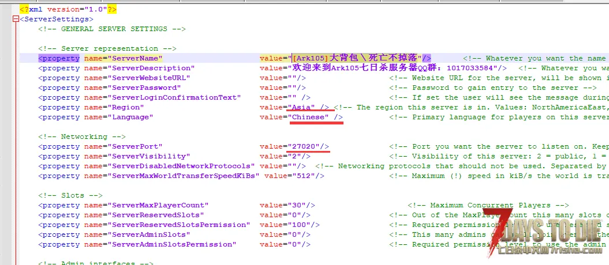Image resolution: width=609 pixels, height=265 pixels.
Task: Click the "30" max player count value
Action: (297, 205)
